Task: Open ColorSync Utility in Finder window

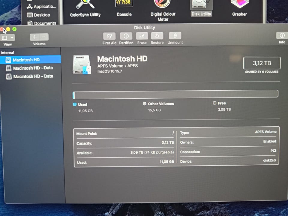Action: [x=85, y=9]
